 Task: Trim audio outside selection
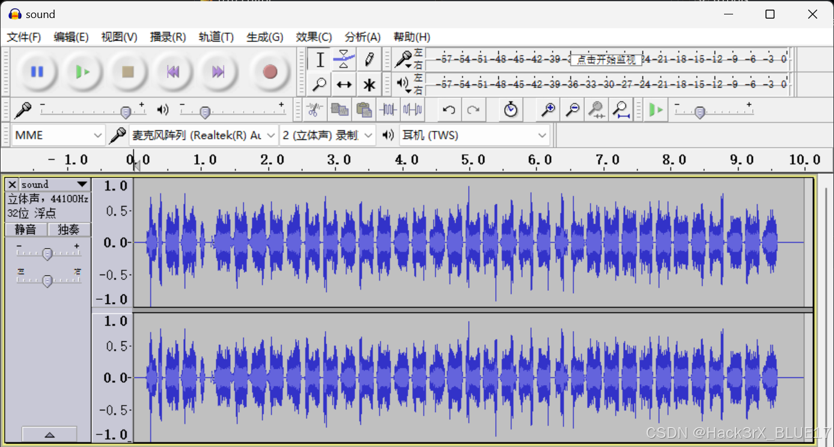388,110
